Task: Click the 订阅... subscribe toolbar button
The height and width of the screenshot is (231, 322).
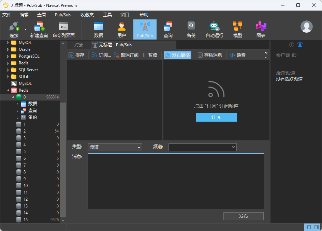Action: click(x=101, y=55)
